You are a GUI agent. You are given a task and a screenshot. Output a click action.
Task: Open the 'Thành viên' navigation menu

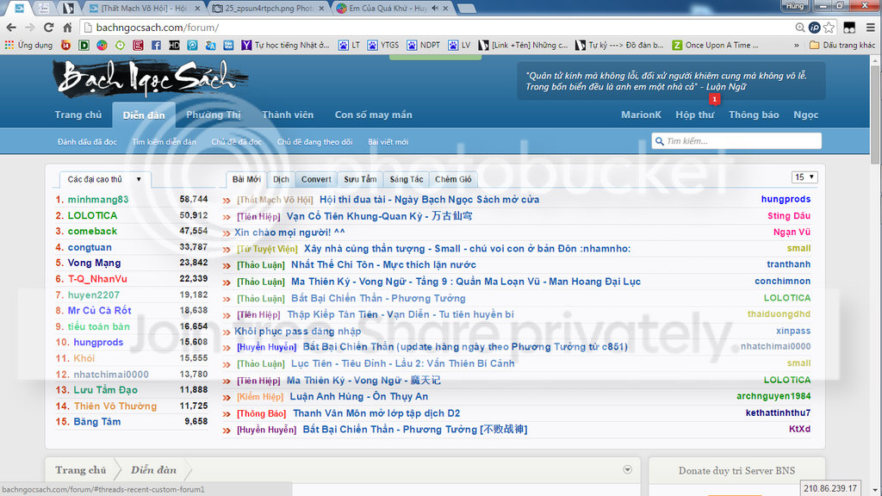[x=288, y=115]
